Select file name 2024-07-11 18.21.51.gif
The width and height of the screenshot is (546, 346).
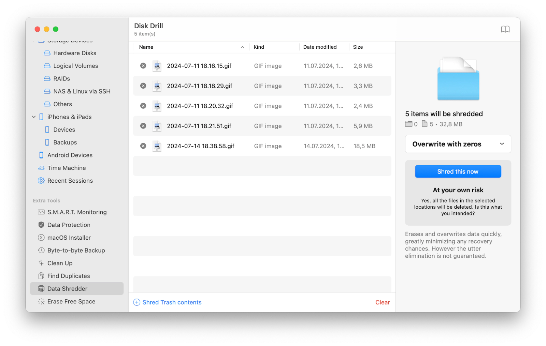click(199, 126)
